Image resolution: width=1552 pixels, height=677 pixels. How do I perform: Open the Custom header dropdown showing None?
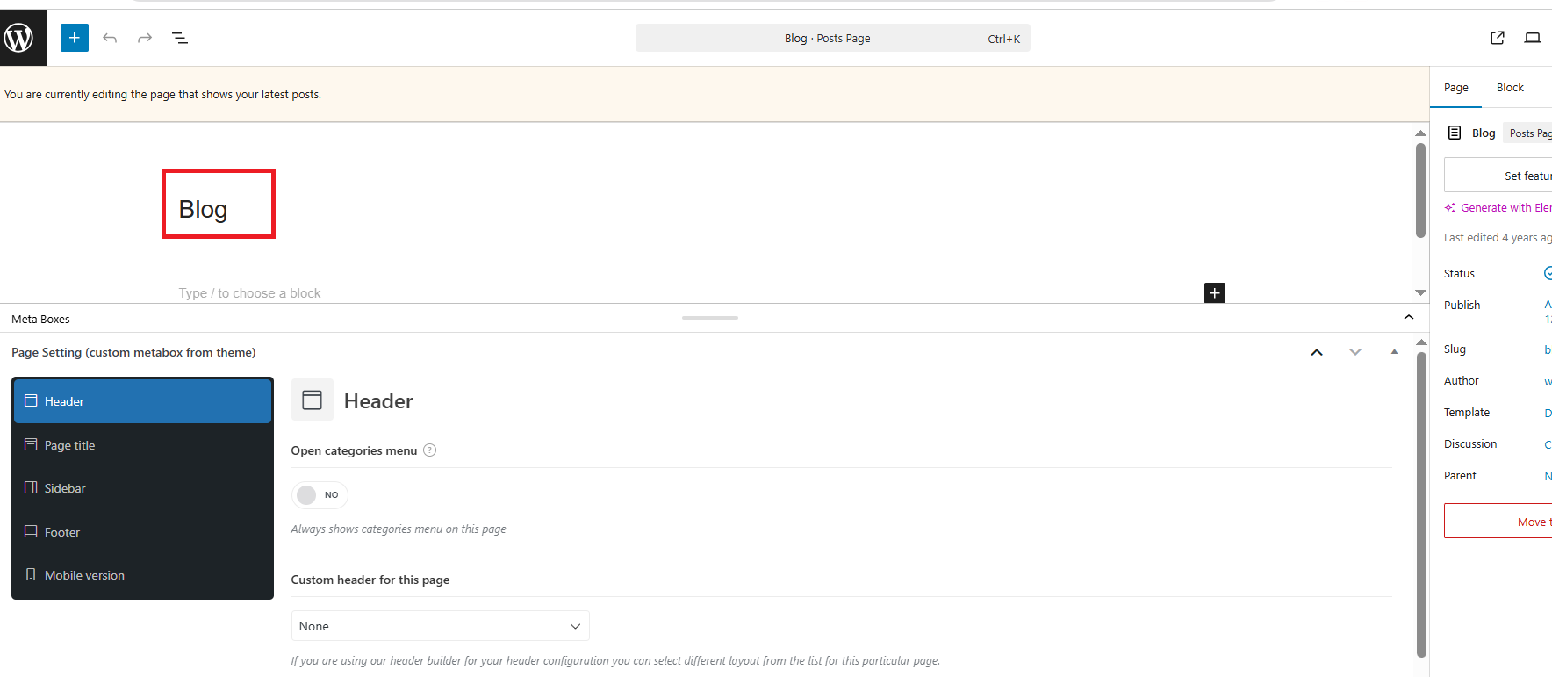pos(440,626)
